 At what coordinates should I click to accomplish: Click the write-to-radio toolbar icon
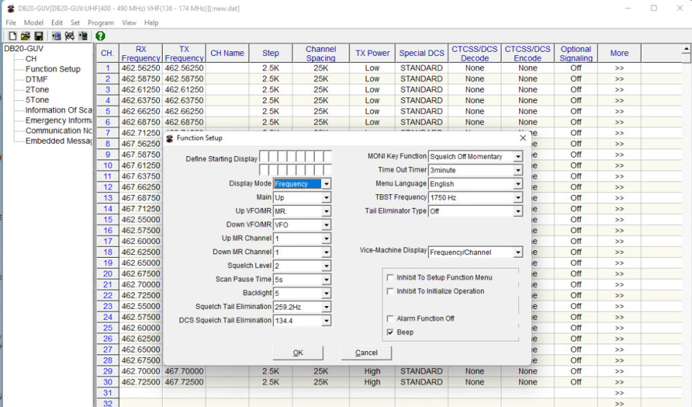(x=83, y=36)
